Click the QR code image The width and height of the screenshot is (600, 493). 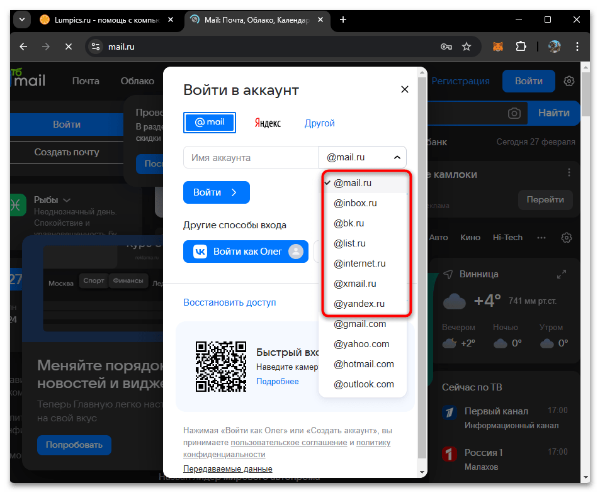pos(221,367)
